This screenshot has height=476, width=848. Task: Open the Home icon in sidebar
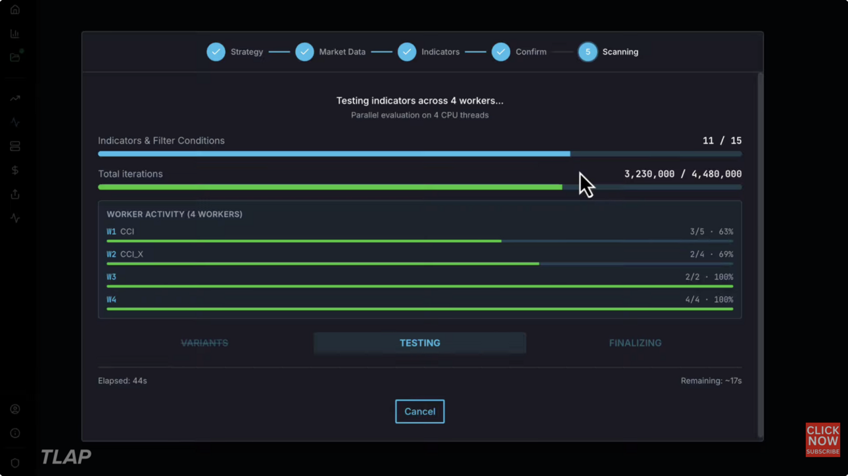coord(15,10)
